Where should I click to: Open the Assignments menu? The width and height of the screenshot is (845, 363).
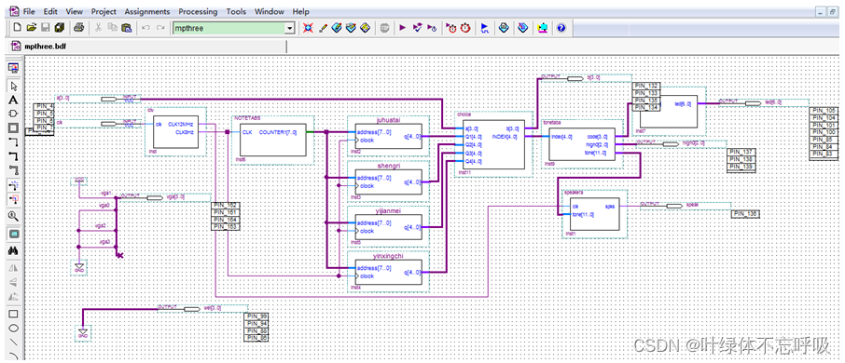[147, 11]
